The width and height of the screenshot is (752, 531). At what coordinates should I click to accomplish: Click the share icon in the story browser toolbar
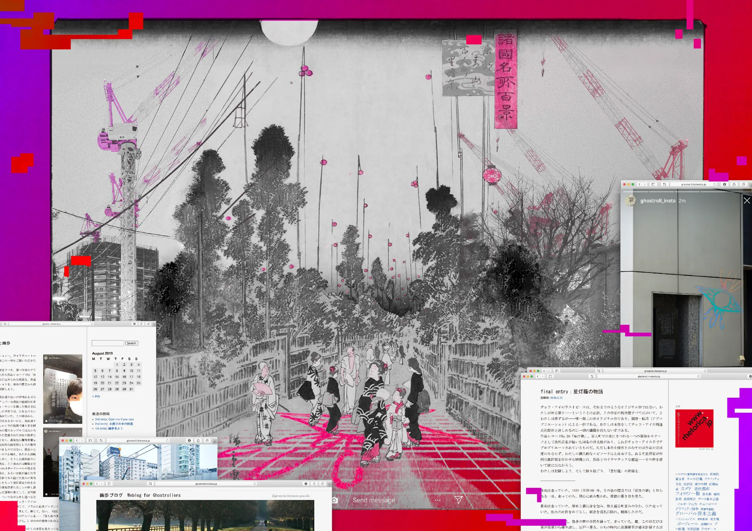point(734,184)
